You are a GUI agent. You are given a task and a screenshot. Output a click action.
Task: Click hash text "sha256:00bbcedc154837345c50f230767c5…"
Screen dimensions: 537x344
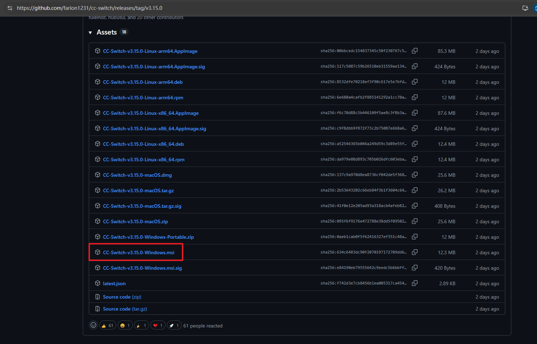click(x=363, y=51)
